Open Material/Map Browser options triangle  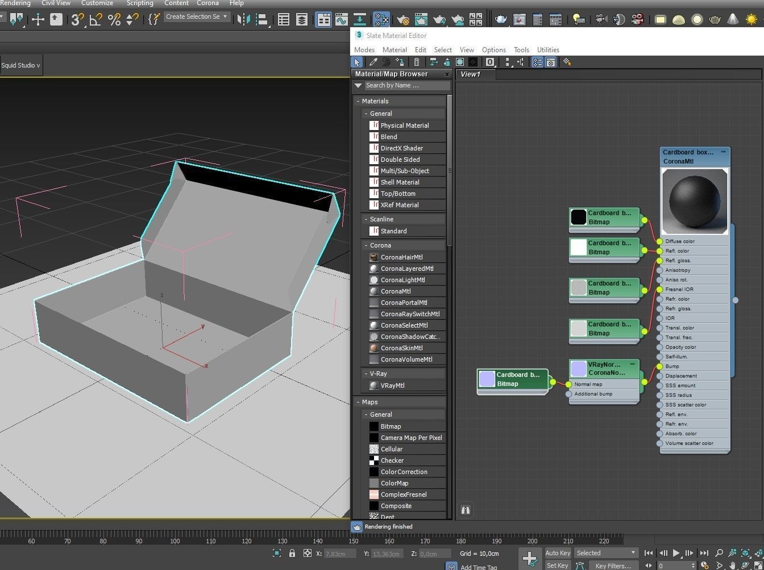[x=358, y=86]
